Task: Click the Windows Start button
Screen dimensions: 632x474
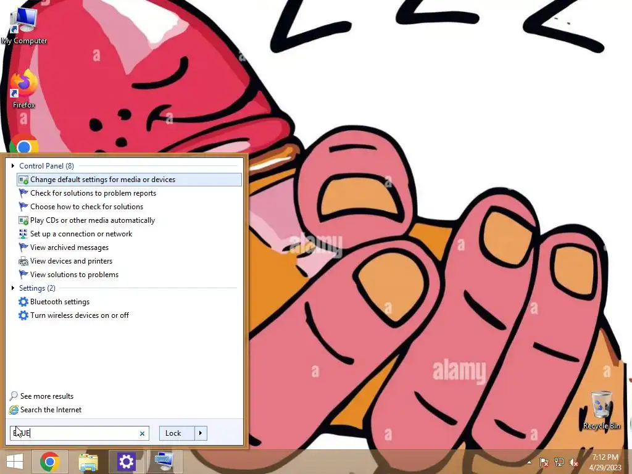Action: (15, 462)
